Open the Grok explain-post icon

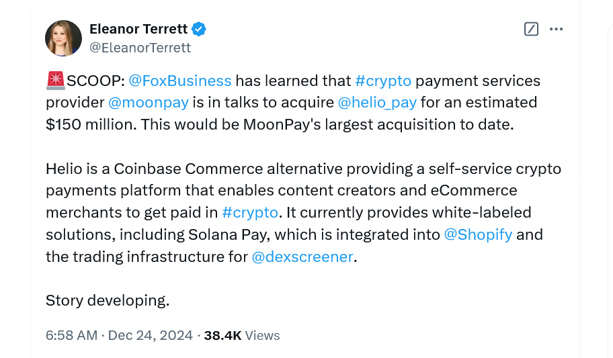[531, 29]
